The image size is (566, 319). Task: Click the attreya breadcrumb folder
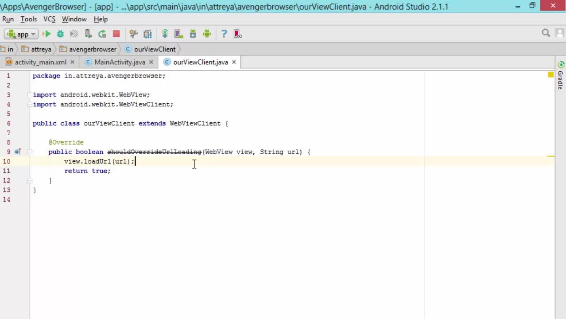coord(36,49)
